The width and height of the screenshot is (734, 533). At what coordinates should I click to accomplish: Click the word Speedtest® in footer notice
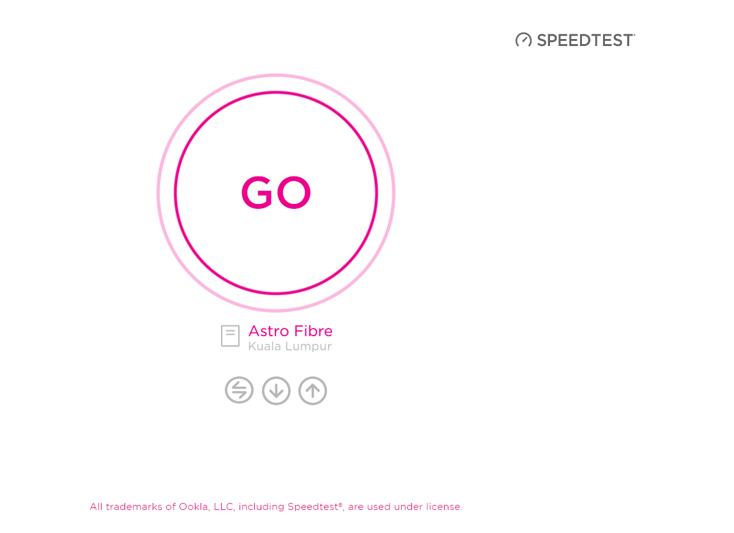click(x=315, y=507)
